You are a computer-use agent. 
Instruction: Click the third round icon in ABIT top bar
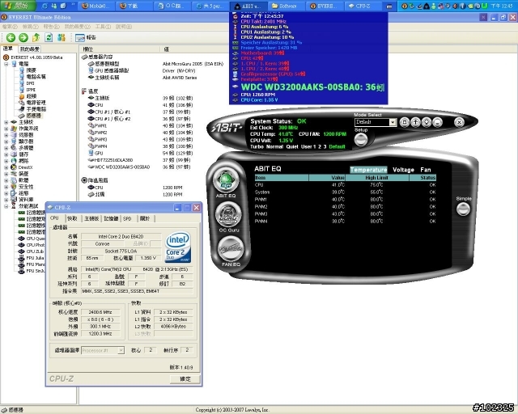(x=427, y=122)
